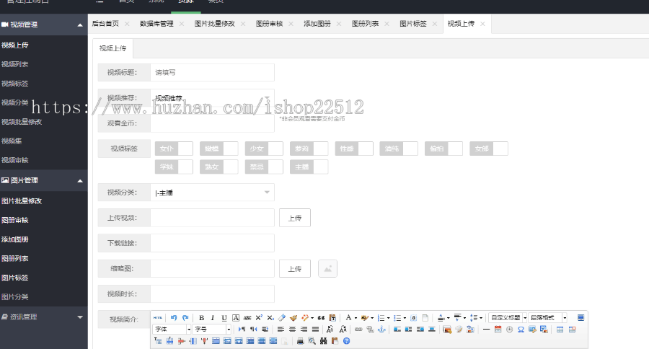Toggle the 禁忌 tag switch
The width and height of the screenshot is (649, 349).
point(264,167)
